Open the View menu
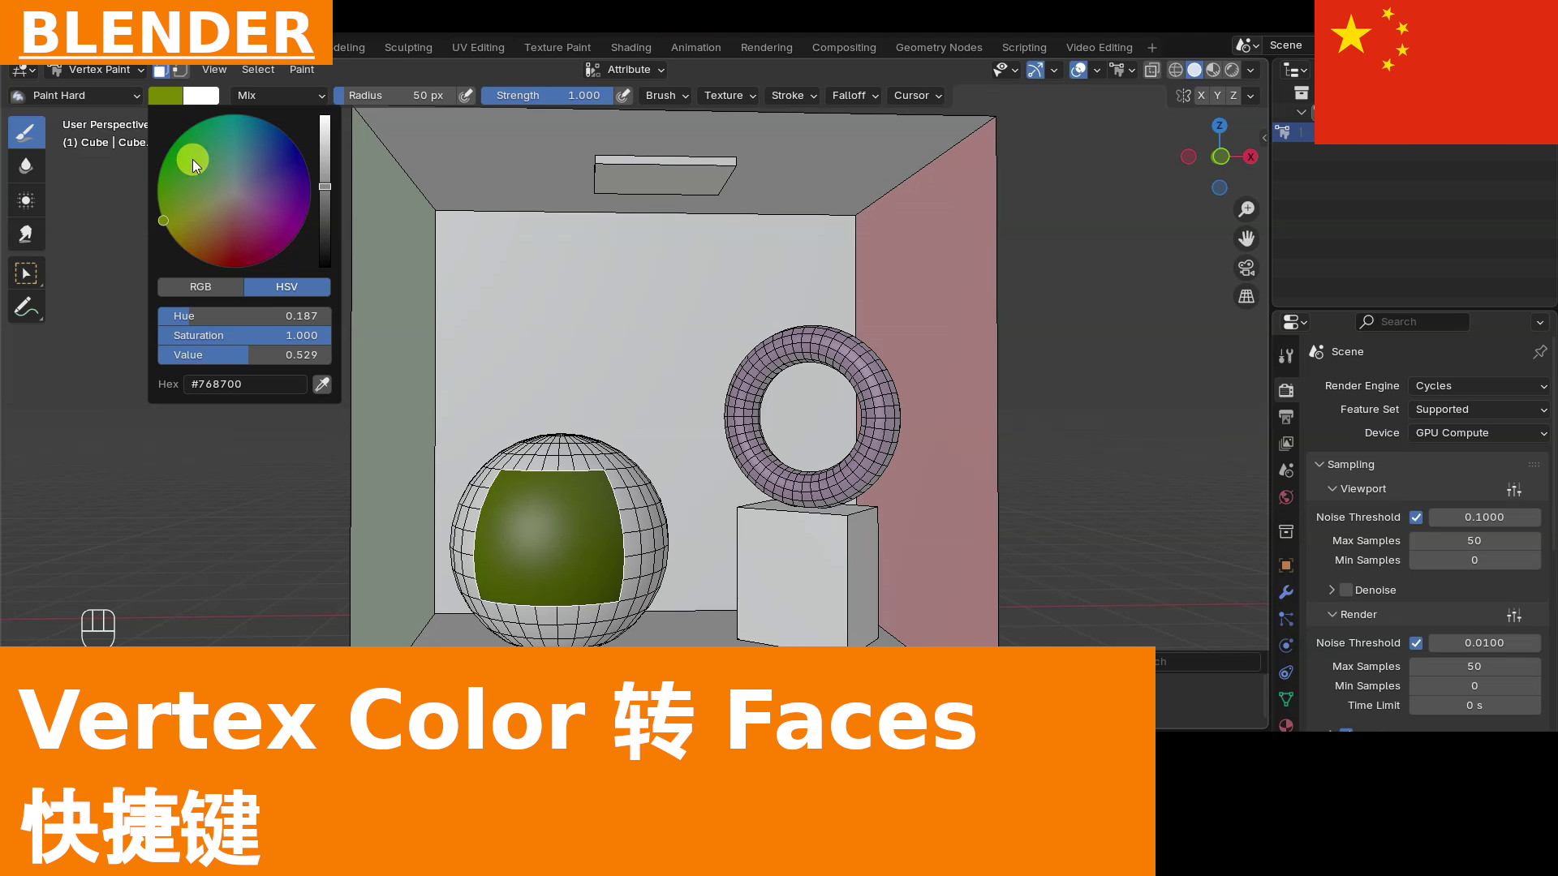The image size is (1558, 876). click(x=214, y=70)
